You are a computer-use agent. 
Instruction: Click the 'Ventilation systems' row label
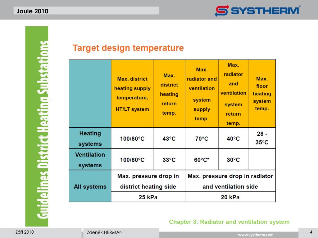pyautogui.click(x=90, y=160)
